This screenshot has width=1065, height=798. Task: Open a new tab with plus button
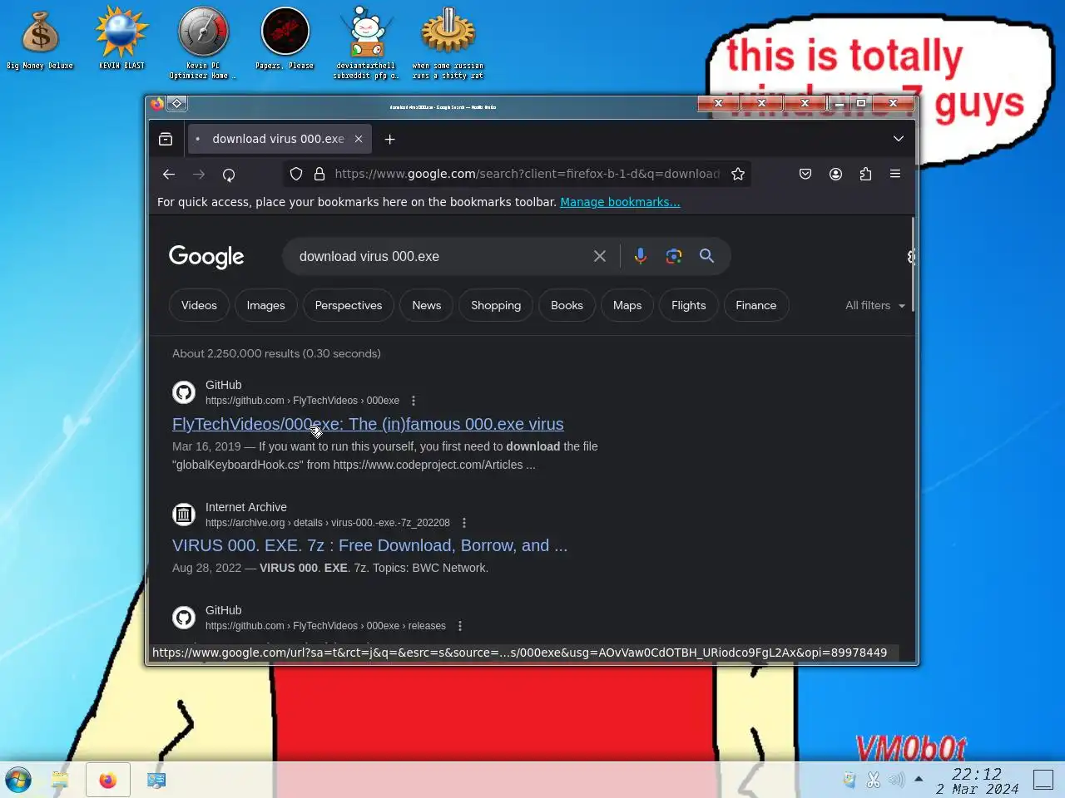click(x=389, y=139)
